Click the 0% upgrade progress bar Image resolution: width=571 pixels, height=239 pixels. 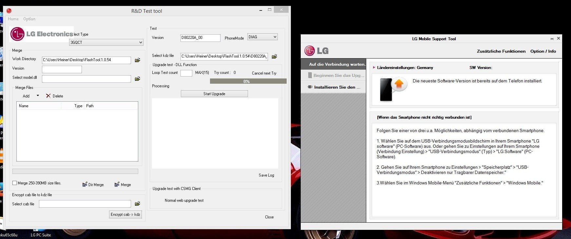248,81
